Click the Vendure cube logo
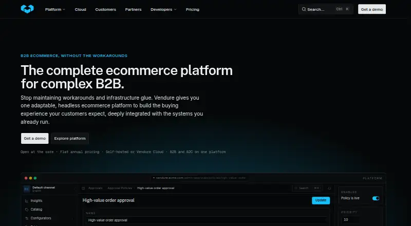 tap(27, 9)
